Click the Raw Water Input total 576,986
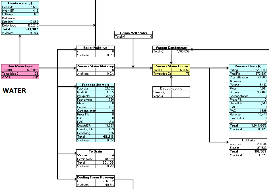This screenshot has width=269, height=189. (29, 70)
